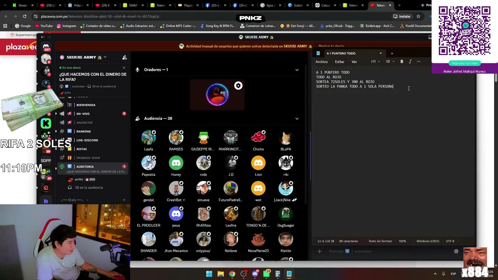The height and width of the screenshot is (280, 498).
Task: Click the invite people icon in Discord
Action: 124,58
